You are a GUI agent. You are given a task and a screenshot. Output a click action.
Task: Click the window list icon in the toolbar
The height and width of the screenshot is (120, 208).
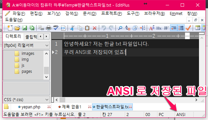tap(198, 28)
